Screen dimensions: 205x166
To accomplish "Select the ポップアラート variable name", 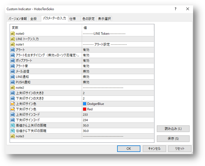I will coord(24,61).
